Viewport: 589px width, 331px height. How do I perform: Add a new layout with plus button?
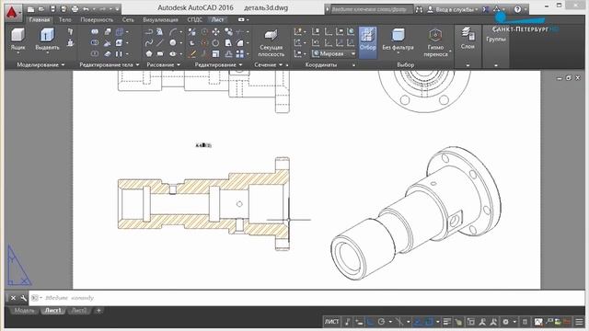[x=98, y=311]
